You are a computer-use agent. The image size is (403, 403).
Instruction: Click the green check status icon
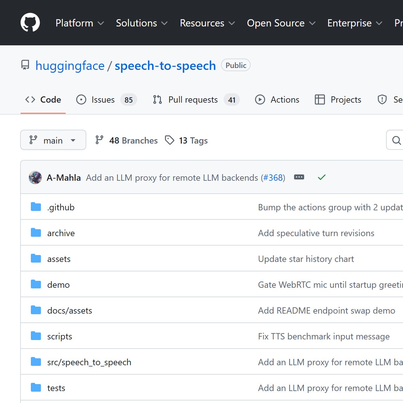(322, 177)
